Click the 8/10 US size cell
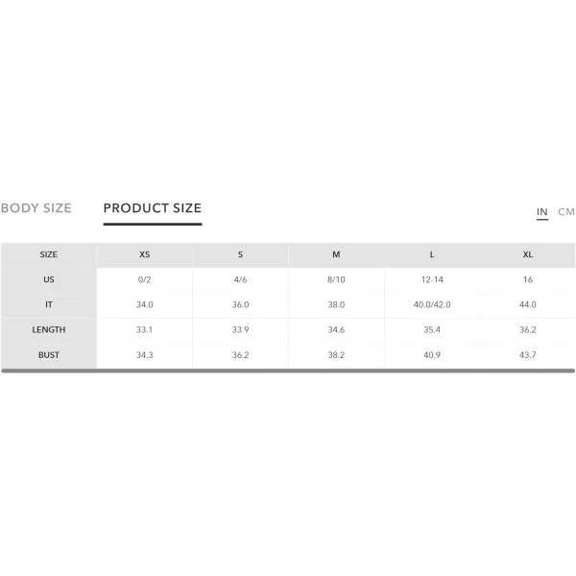Screen dimensions: 576x576 tap(336, 279)
